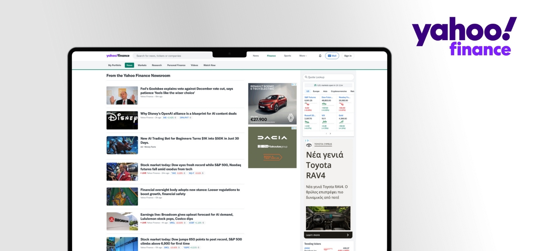Open the Gold futures mini chart
536x251 pixels.
point(341,122)
